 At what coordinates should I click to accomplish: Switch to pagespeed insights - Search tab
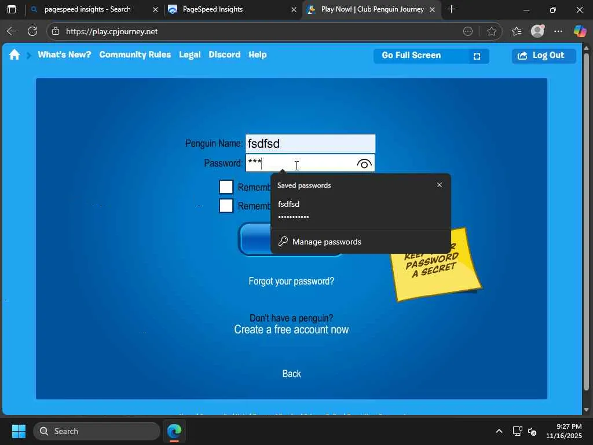click(x=88, y=9)
